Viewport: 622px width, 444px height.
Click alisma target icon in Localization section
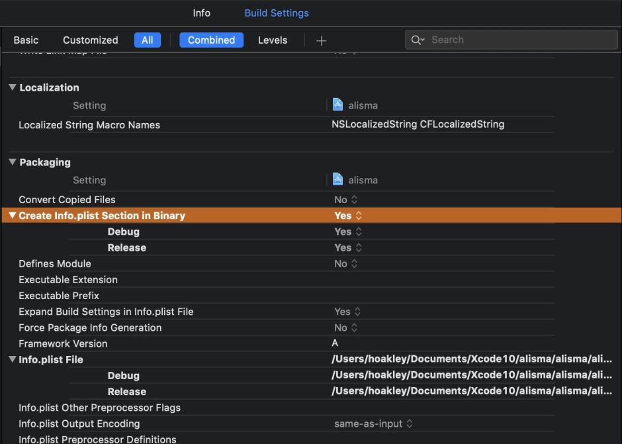[338, 105]
